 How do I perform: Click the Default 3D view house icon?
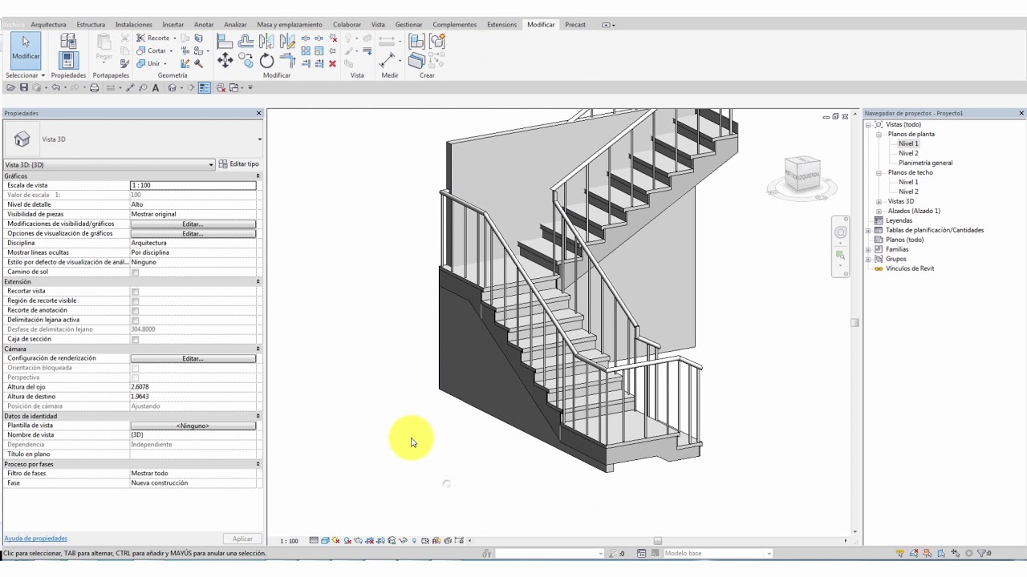pos(172,87)
